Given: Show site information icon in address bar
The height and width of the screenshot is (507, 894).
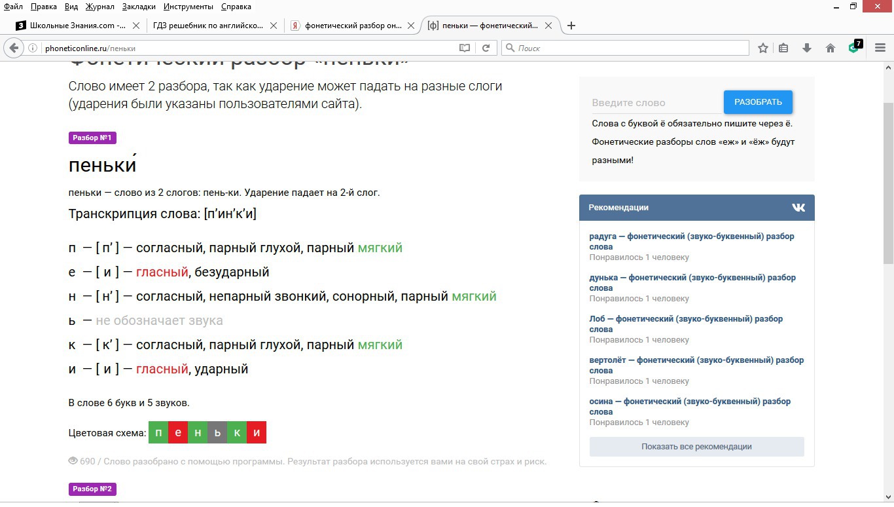Looking at the screenshot, I should [x=32, y=48].
